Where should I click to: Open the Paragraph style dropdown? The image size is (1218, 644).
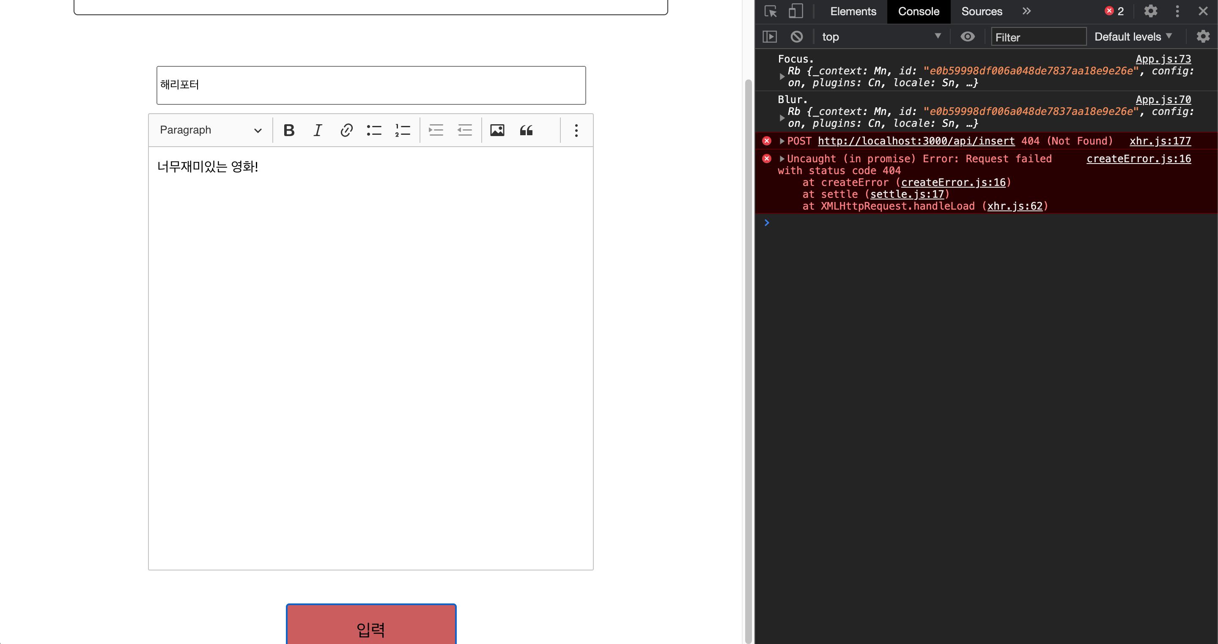[x=210, y=131]
